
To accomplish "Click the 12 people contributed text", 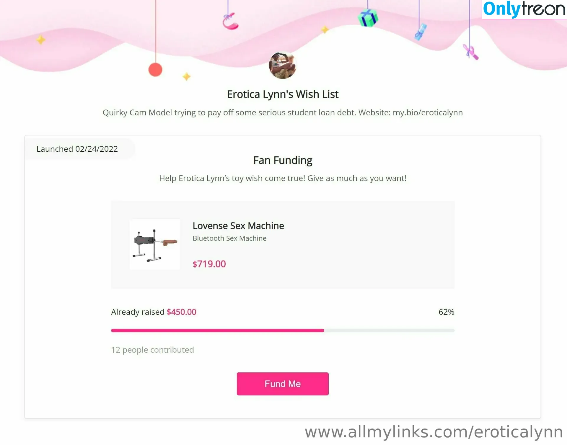I will (x=152, y=350).
